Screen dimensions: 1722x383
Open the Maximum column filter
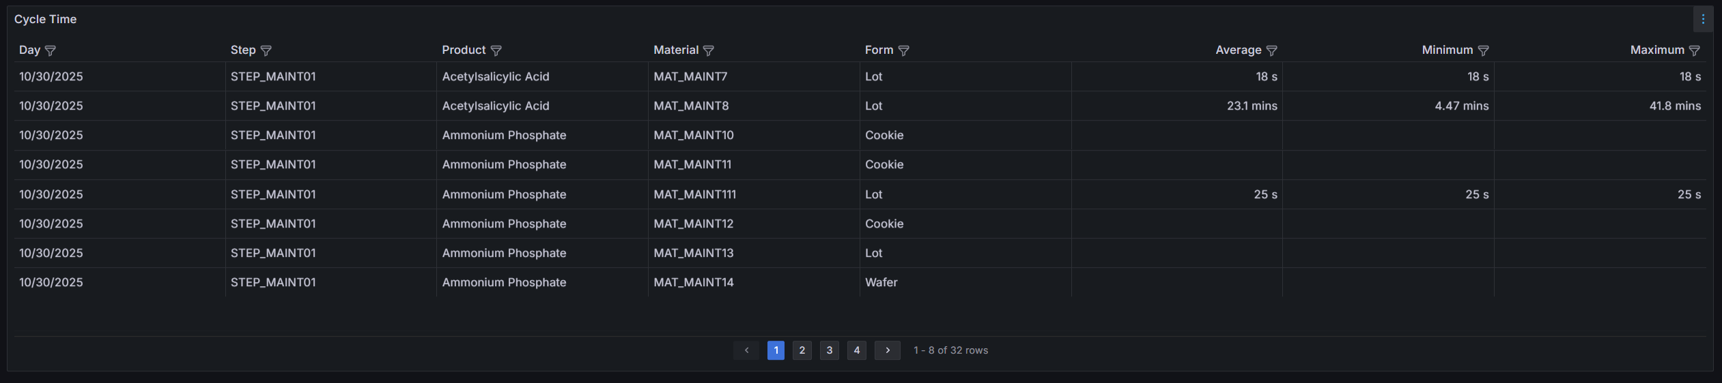[1694, 50]
